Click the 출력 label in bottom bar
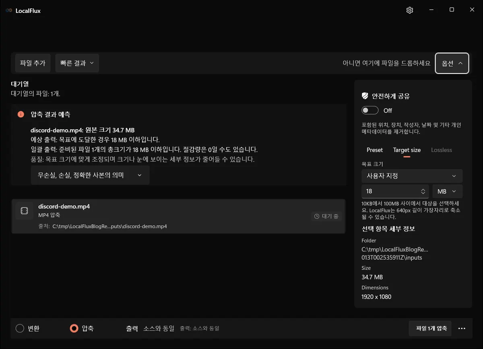The height and width of the screenshot is (349, 483). click(132, 329)
